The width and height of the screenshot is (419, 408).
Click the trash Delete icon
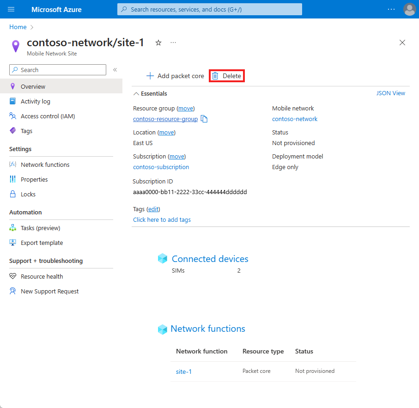point(215,76)
